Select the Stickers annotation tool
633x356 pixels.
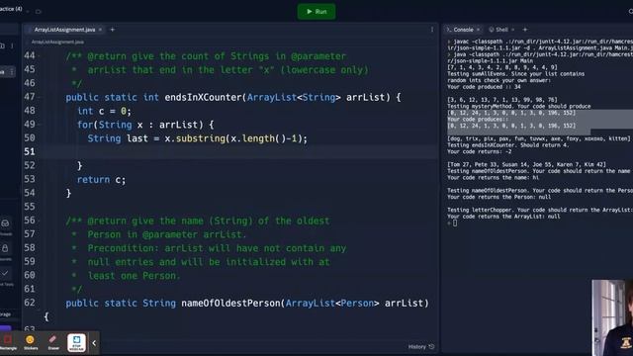click(31, 342)
